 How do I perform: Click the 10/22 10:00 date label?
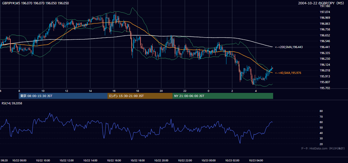click(x=43, y=160)
